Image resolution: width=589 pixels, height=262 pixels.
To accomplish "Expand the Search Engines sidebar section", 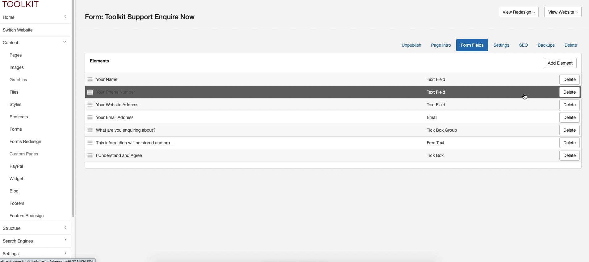I will (65, 240).
